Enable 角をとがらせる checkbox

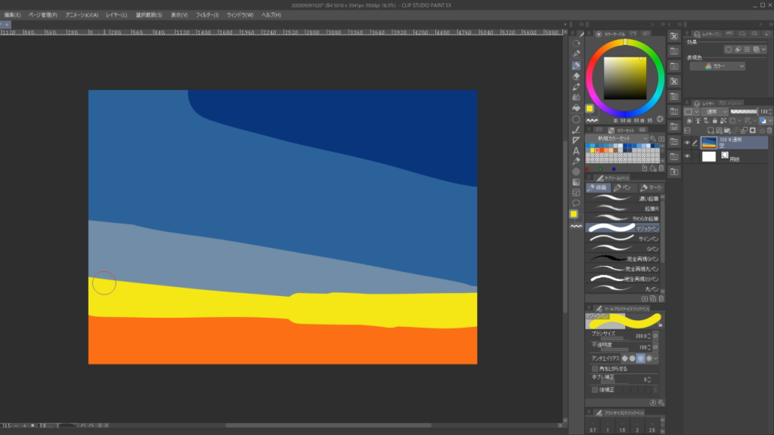(x=595, y=369)
